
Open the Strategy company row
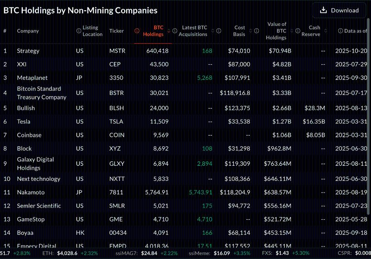[x=28, y=51]
